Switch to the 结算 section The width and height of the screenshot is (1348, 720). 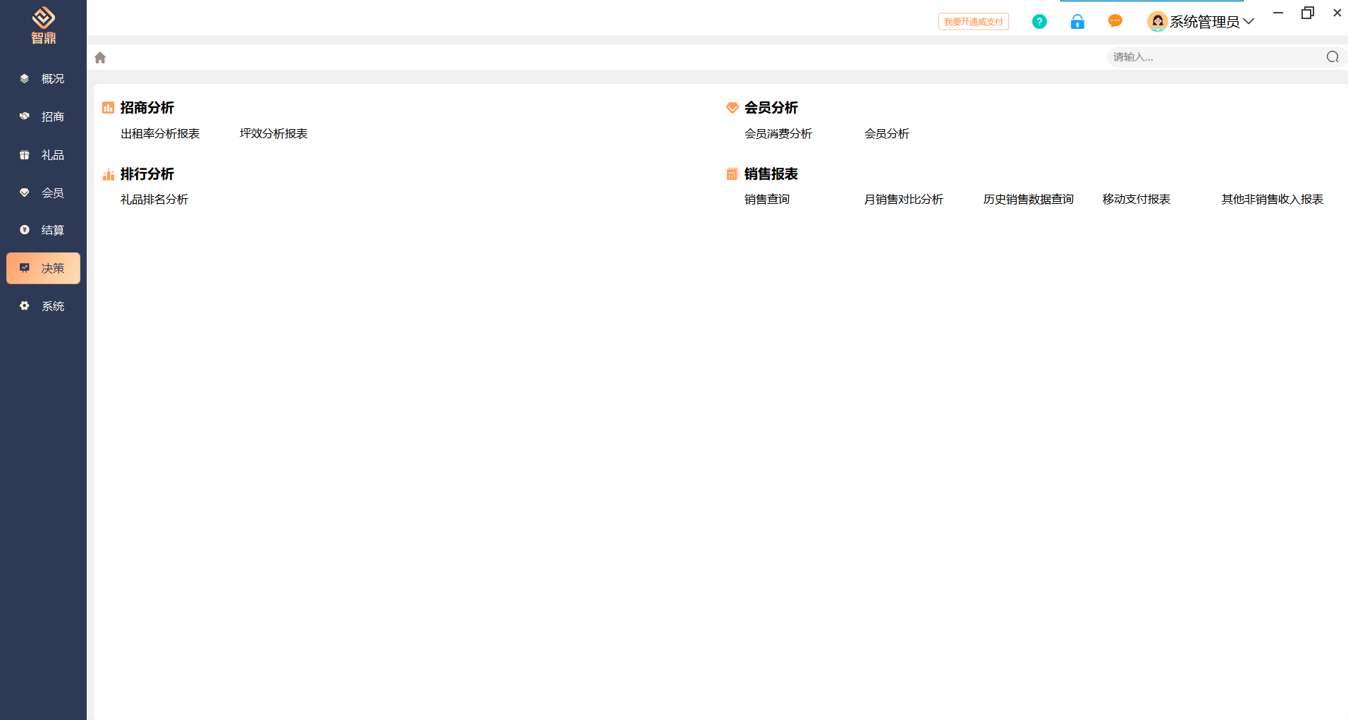click(x=44, y=231)
